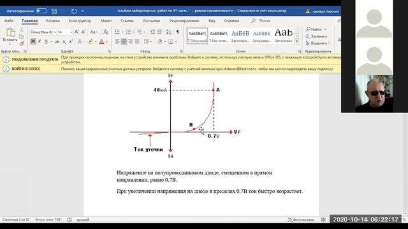
Task: Click the Redo circular arrow icon
Action: (x=74, y=11)
